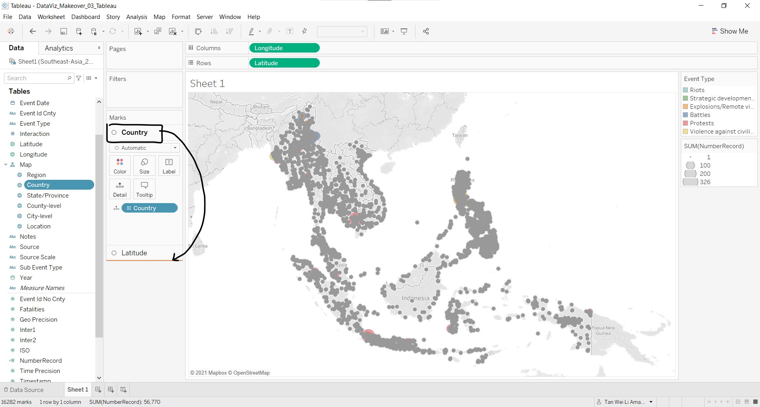The height and width of the screenshot is (407, 760).
Task: Open the user account dropdown in status bar
Action: click(651, 402)
